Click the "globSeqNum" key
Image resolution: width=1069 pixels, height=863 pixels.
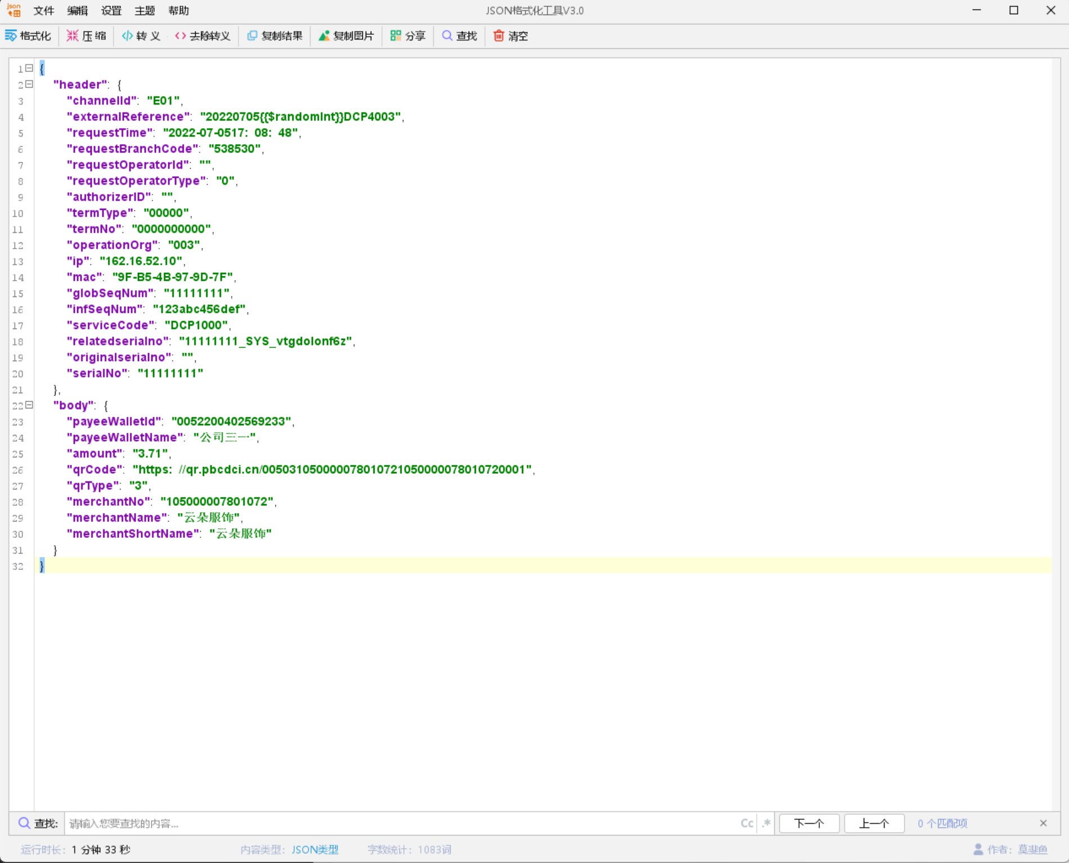(x=110, y=293)
